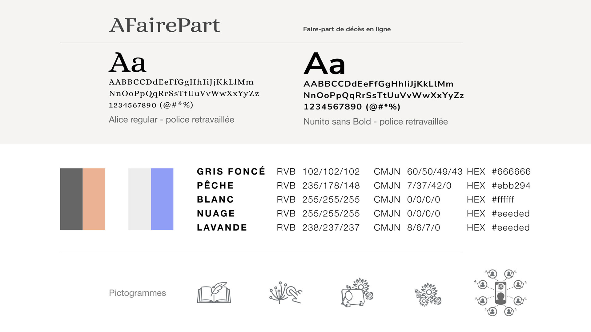Select the lavender blue color swatch
591x332 pixels.
click(x=162, y=199)
